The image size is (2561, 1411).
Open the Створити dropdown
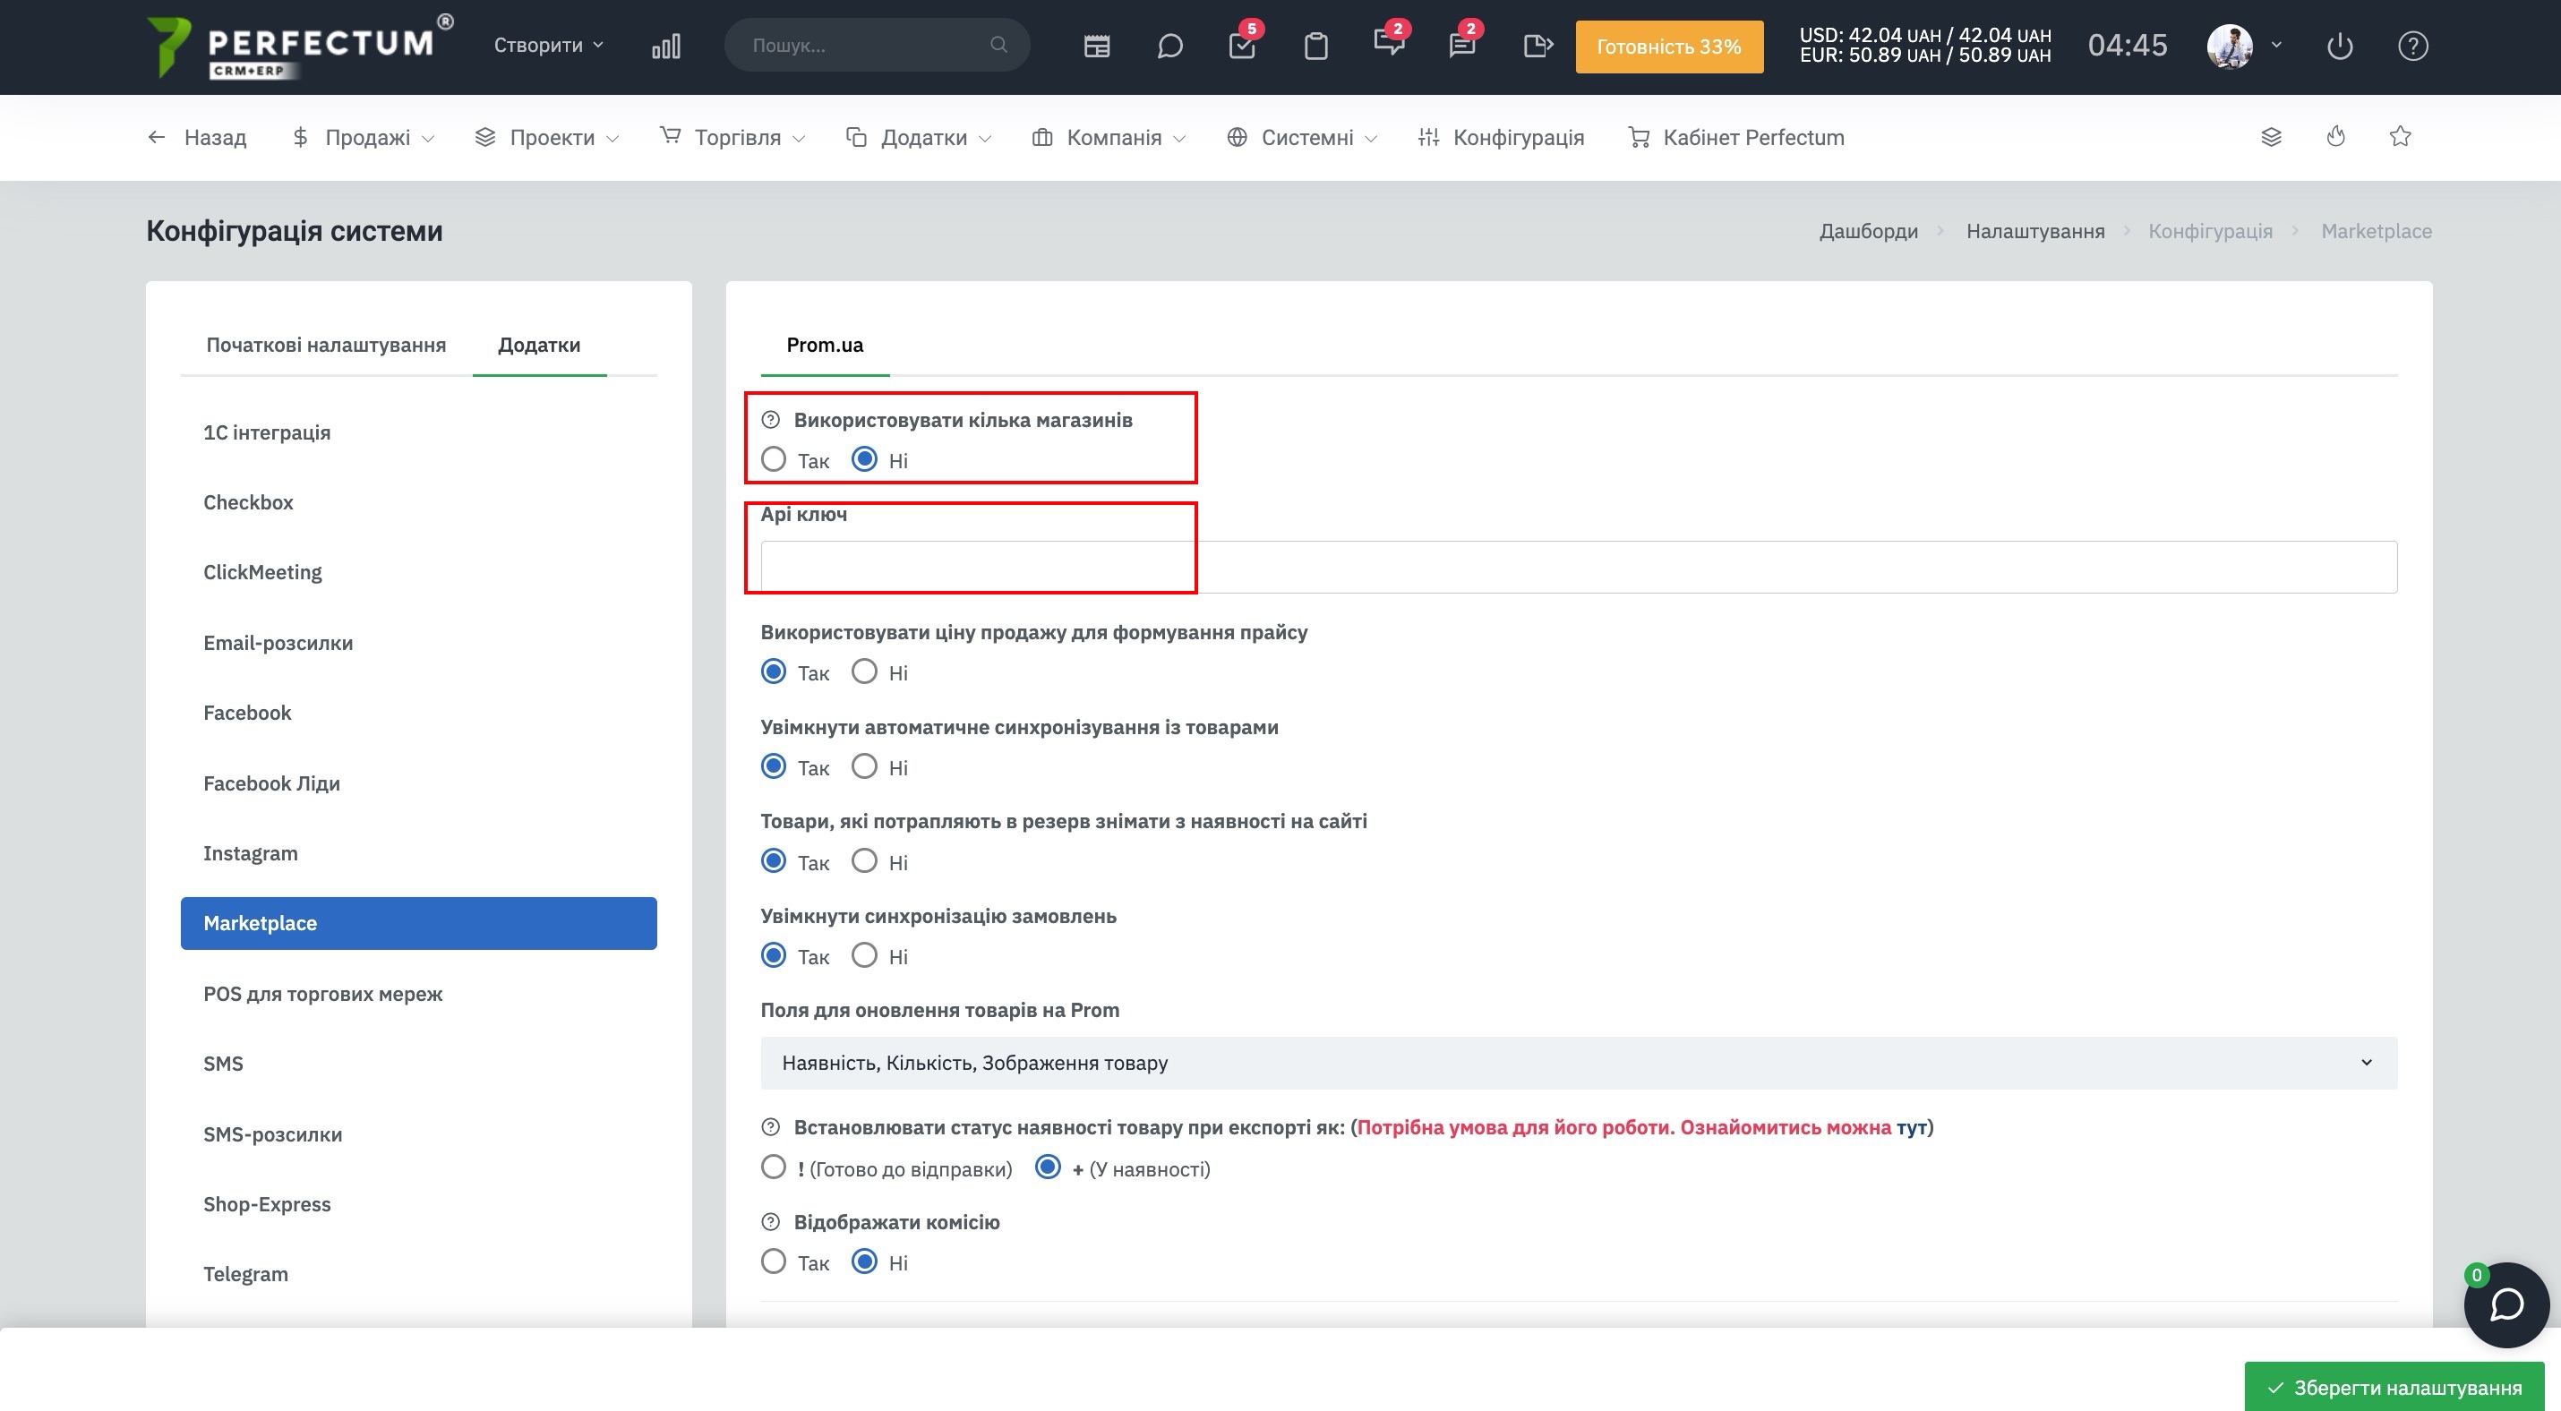(549, 45)
